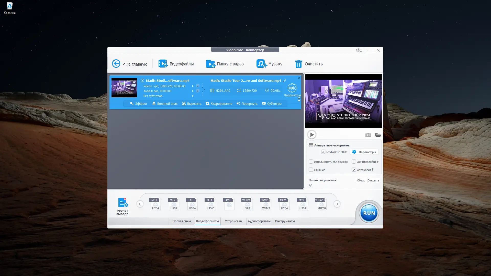Open the Водяной знак watermark tool
Screen dimensions: 491x276
pyautogui.click(x=165, y=104)
